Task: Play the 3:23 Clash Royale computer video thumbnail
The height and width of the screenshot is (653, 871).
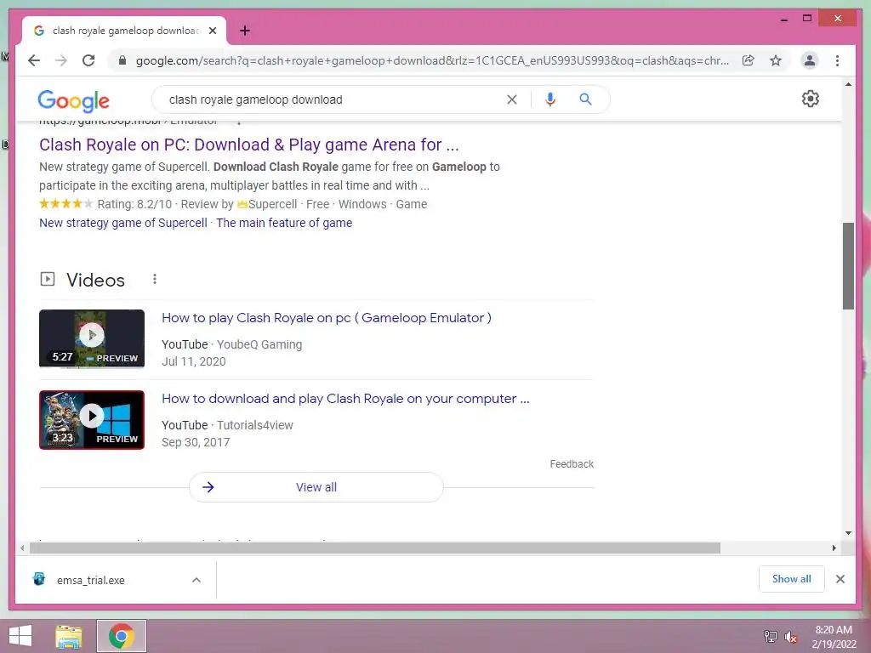Action: pyautogui.click(x=92, y=420)
